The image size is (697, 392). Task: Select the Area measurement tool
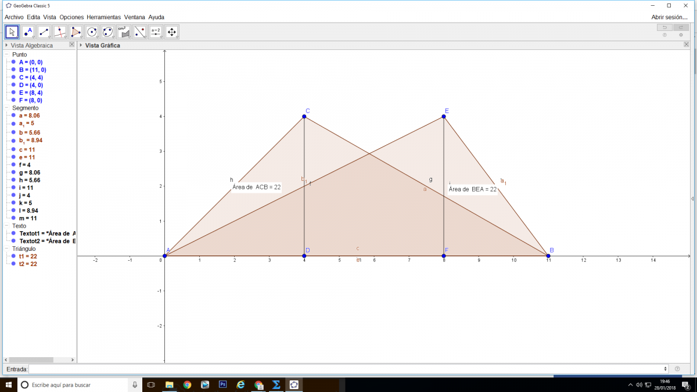(x=124, y=32)
